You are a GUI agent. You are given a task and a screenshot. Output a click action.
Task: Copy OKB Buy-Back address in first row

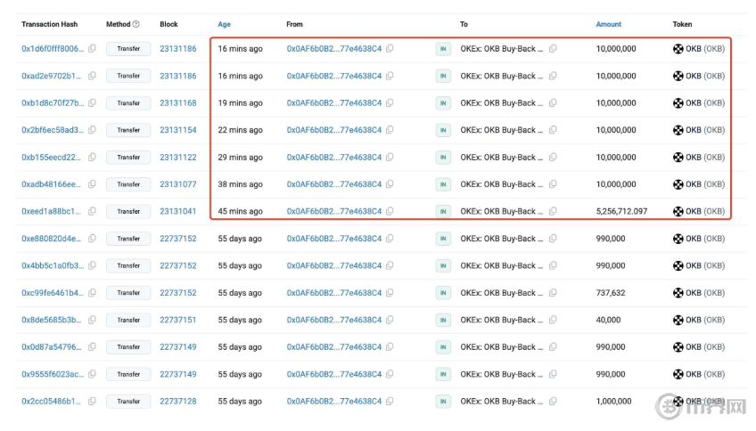coord(553,49)
